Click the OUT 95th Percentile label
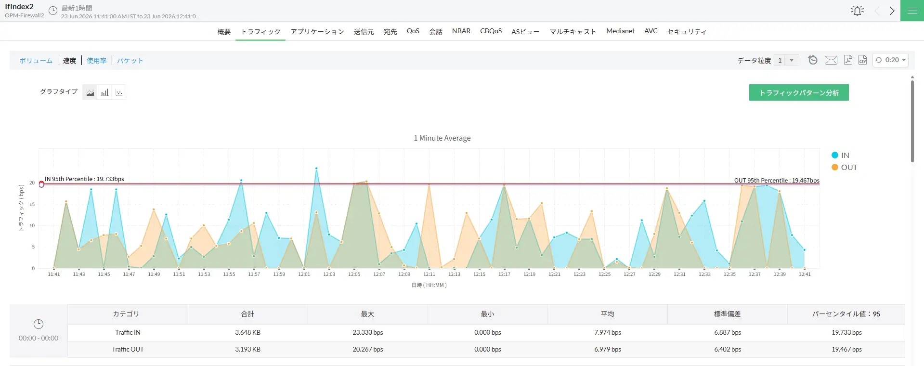Image resolution: width=924 pixels, height=366 pixels. [777, 181]
